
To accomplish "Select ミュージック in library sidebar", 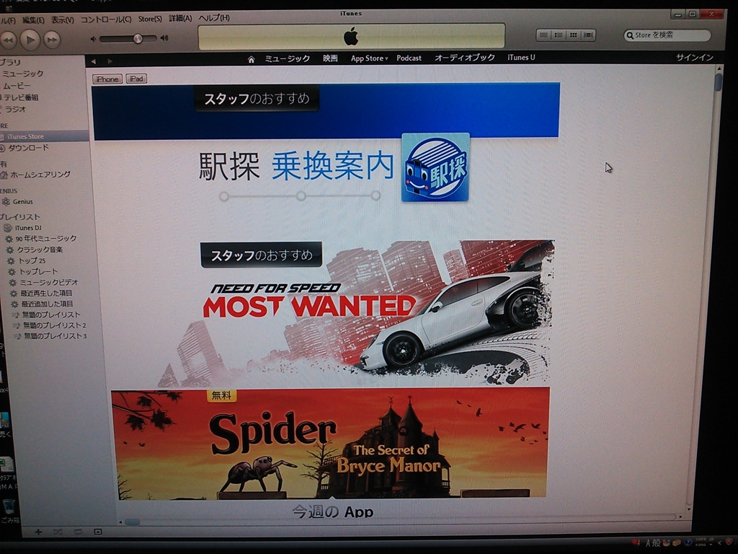I will 22,74.
